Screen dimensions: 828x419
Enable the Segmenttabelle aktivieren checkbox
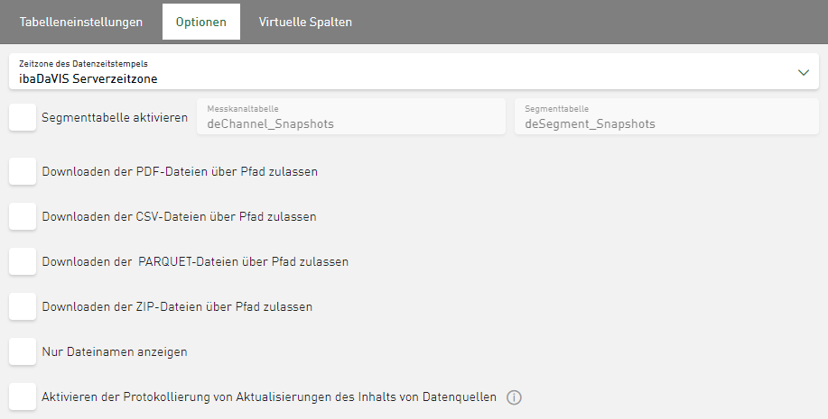pyautogui.click(x=23, y=117)
